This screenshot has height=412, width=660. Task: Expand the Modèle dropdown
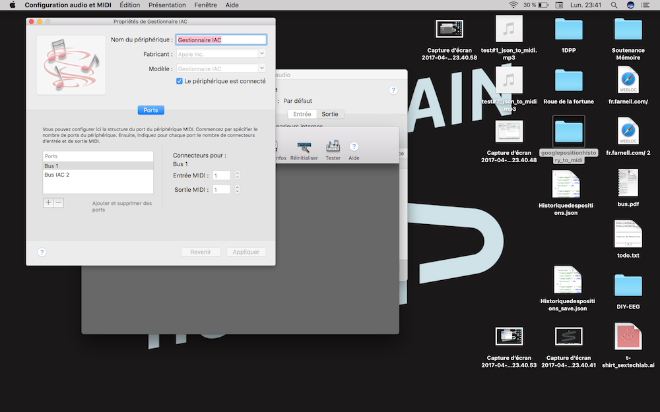(262, 69)
